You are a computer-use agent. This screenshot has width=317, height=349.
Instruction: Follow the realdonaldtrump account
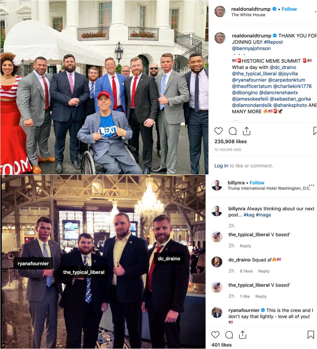289,9
